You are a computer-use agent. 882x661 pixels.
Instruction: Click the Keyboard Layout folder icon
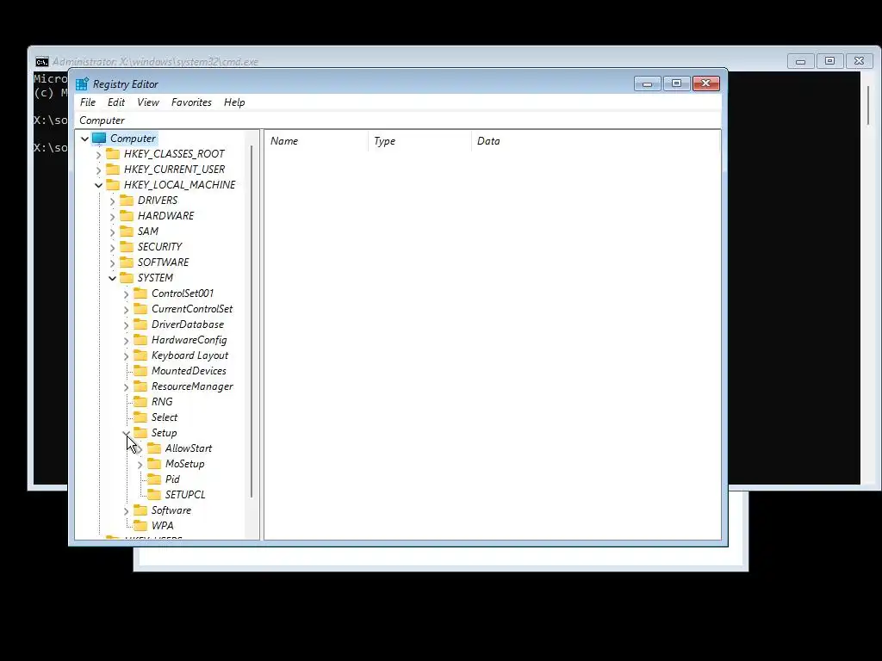click(140, 355)
